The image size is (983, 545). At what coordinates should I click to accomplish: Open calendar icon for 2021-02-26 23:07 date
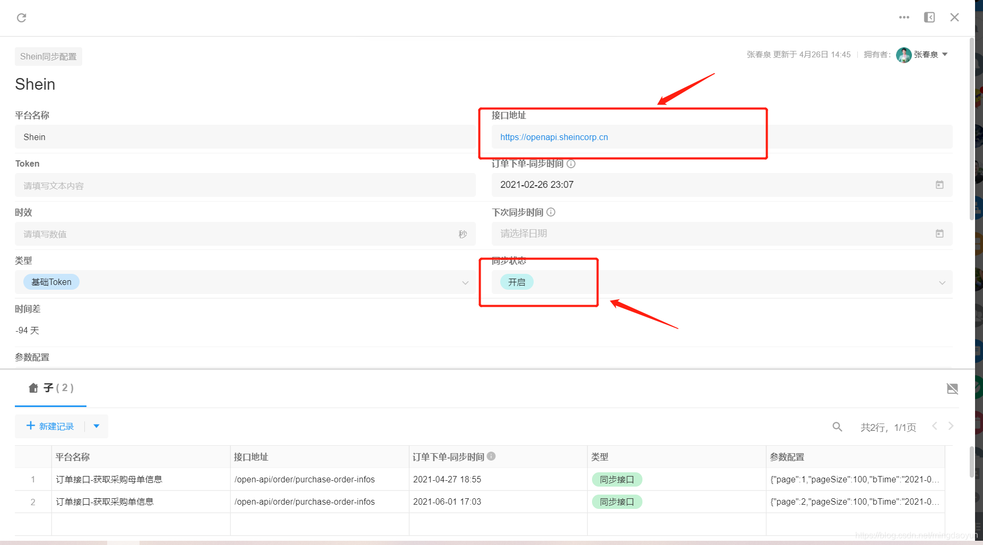(939, 185)
